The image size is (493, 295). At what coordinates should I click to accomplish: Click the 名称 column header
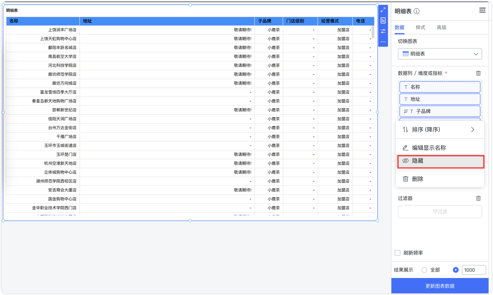coord(43,21)
